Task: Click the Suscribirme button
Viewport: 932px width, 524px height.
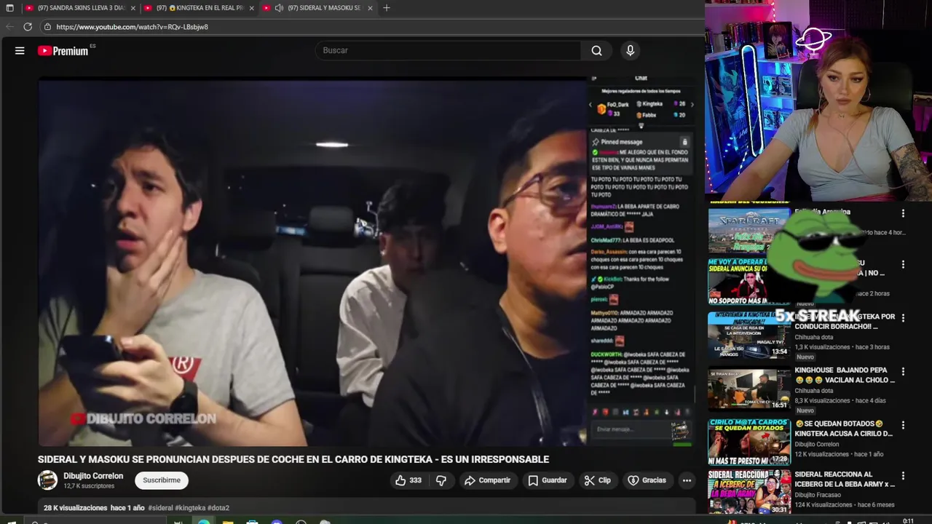Action: [162, 480]
